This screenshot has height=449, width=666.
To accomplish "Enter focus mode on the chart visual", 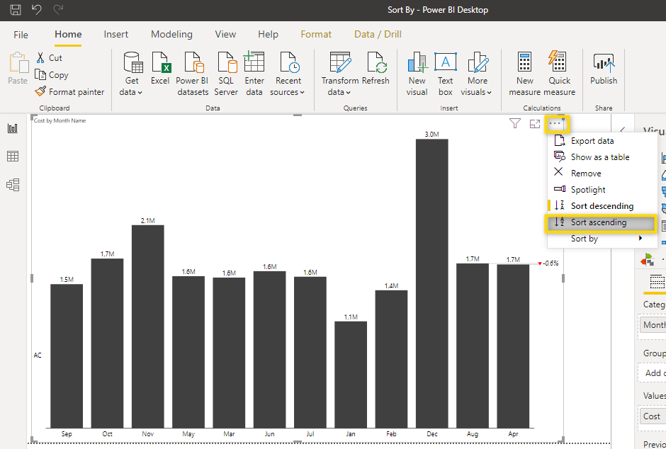I will (x=535, y=123).
